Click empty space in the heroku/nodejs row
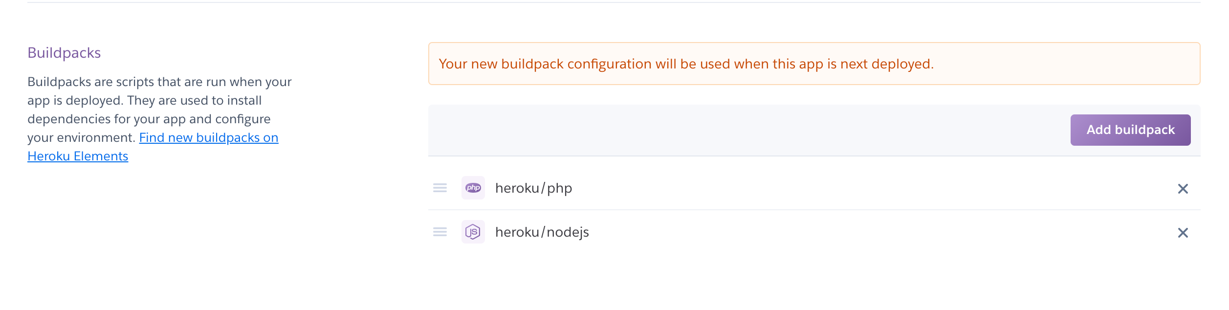Image resolution: width=1229 pixels, height=310 pixels. tap(856, 233)
